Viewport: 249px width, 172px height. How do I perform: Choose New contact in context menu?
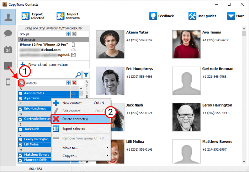click(x=81, y=103)
